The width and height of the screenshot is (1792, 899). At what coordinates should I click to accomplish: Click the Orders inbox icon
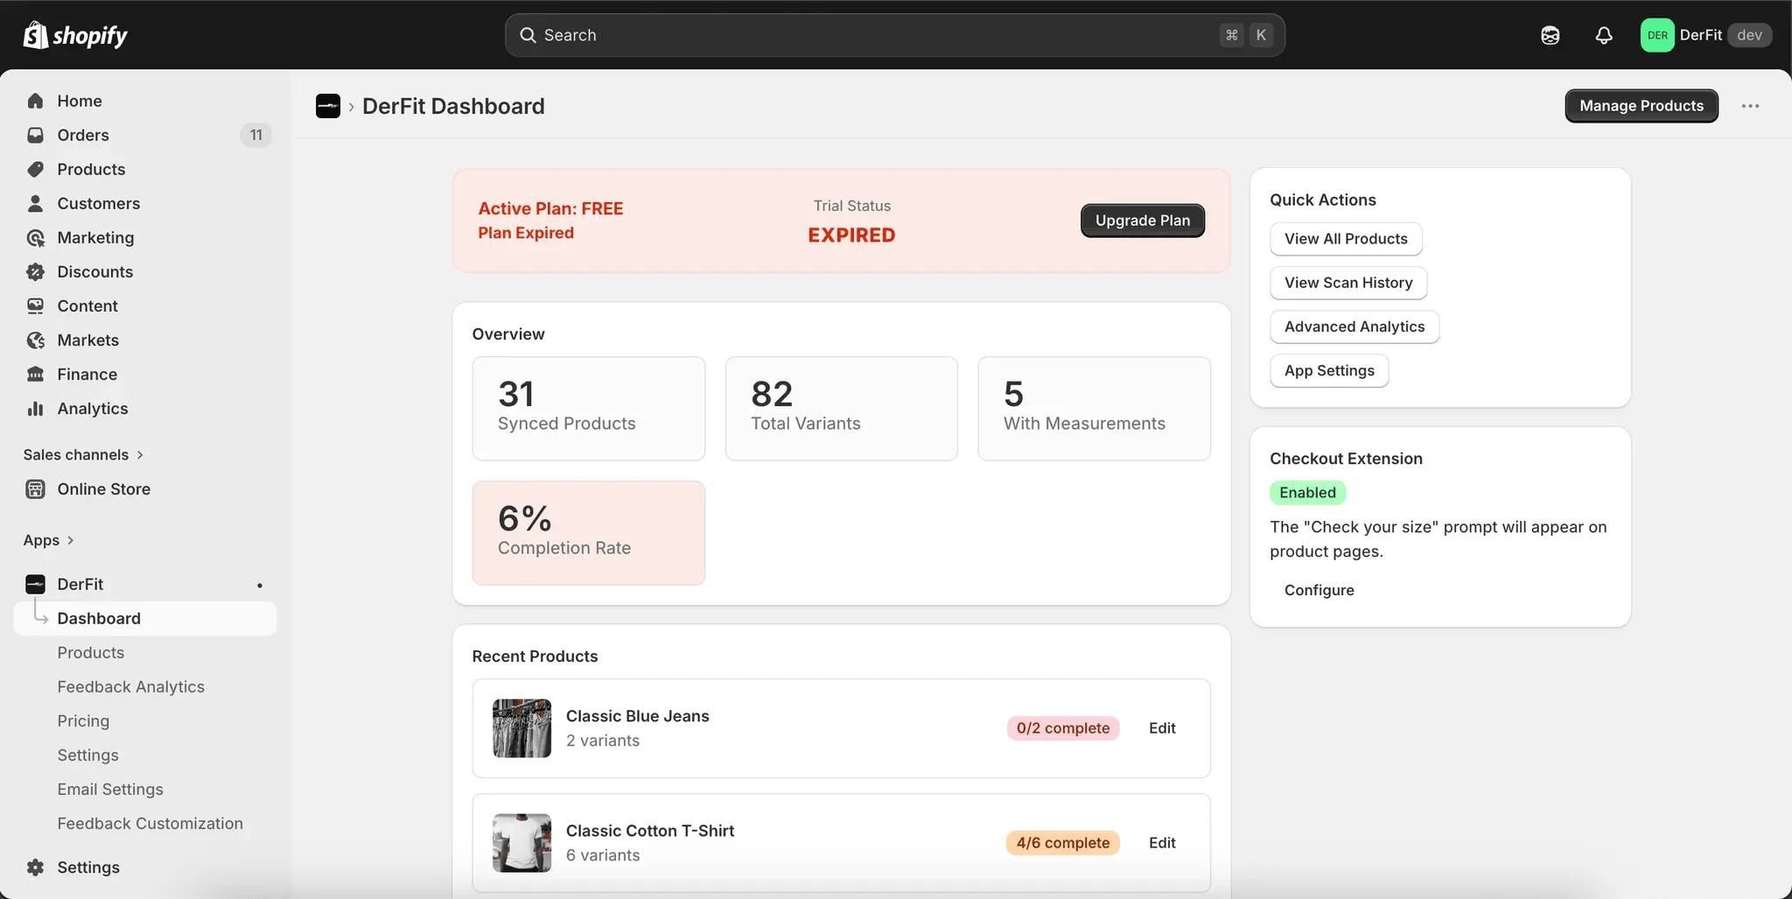coord(35,135)
